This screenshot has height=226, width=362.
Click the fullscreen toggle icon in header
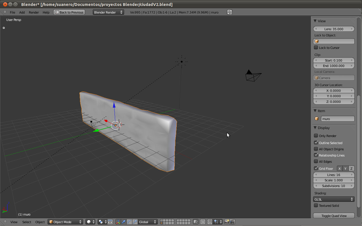tap(230, 12)
